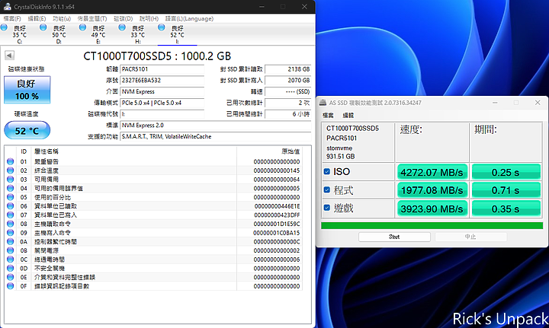Click the AS SSD title bar app icon
Image resolution: width=549 pixels, height=328 pixels.
(x=323, y=102)
